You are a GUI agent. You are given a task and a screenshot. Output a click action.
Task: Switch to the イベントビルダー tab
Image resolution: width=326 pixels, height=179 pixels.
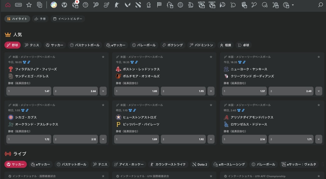pyautogui.click(x=67, y=19)
